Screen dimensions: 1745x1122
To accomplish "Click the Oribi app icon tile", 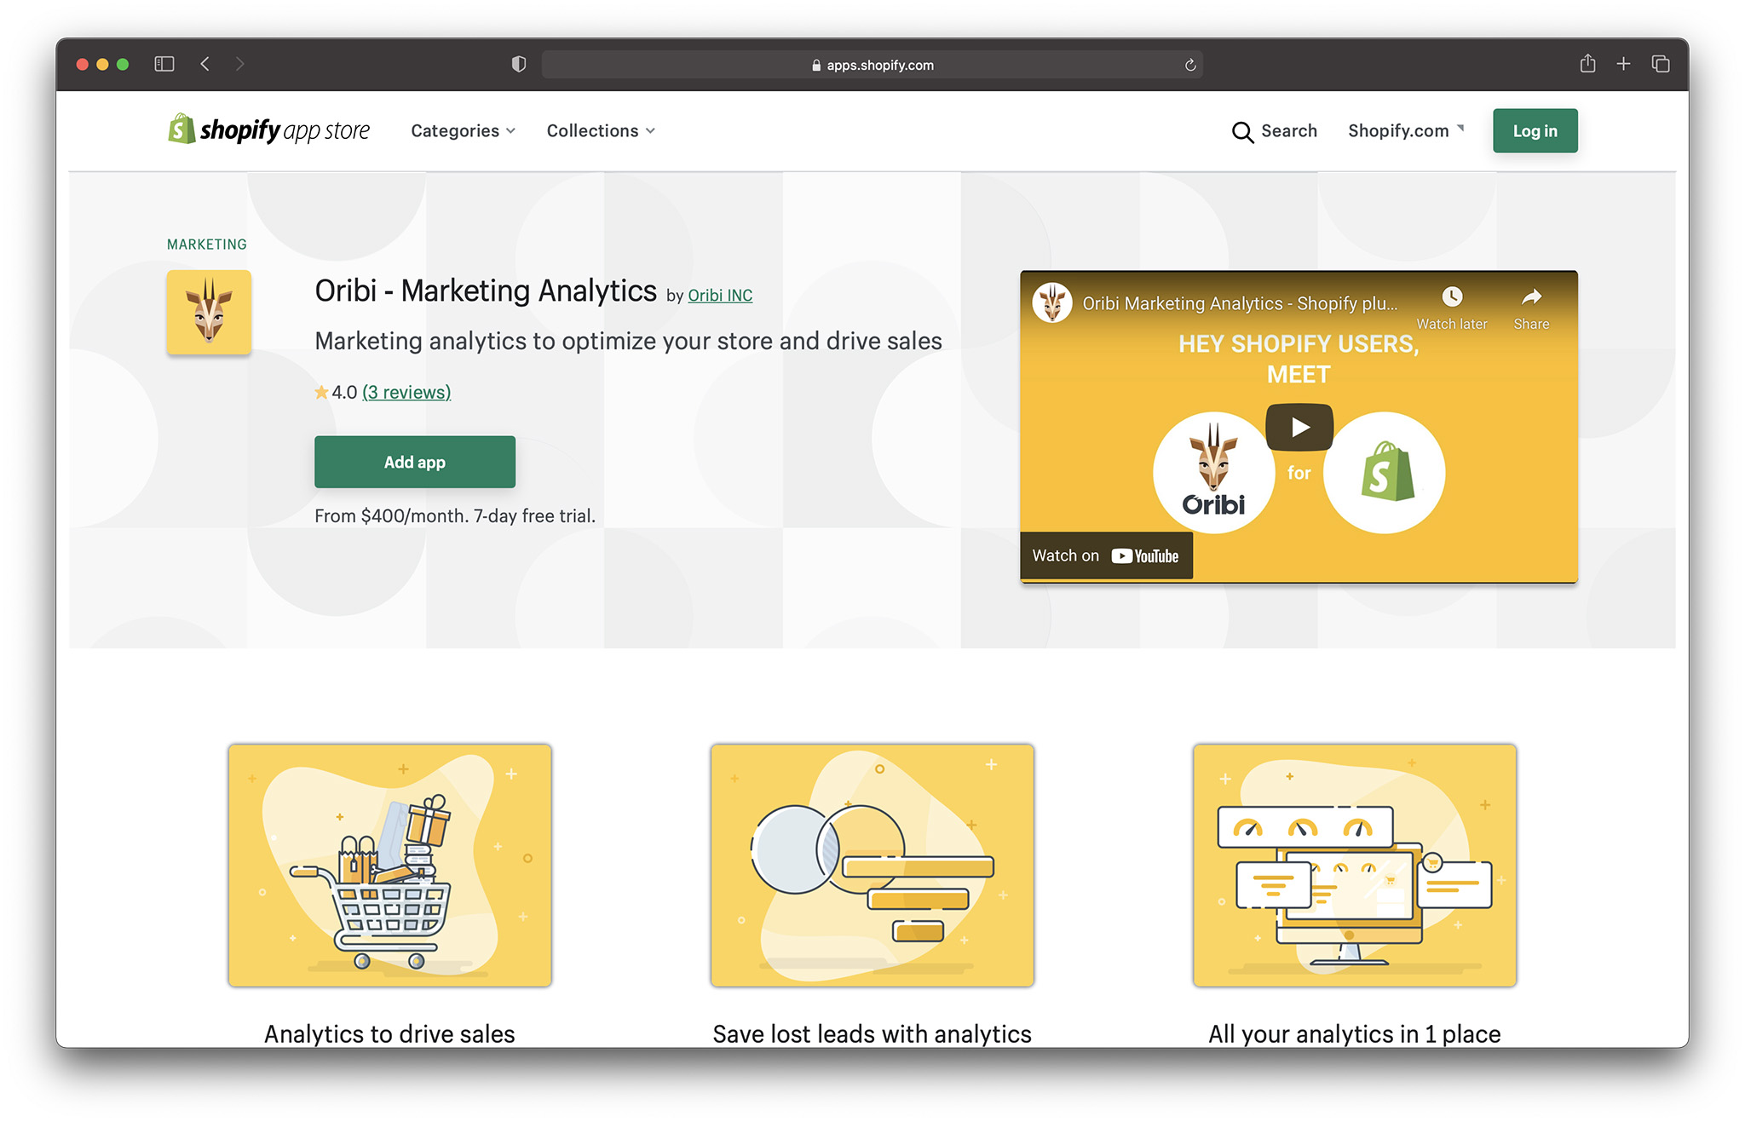I will click(209, 312).
